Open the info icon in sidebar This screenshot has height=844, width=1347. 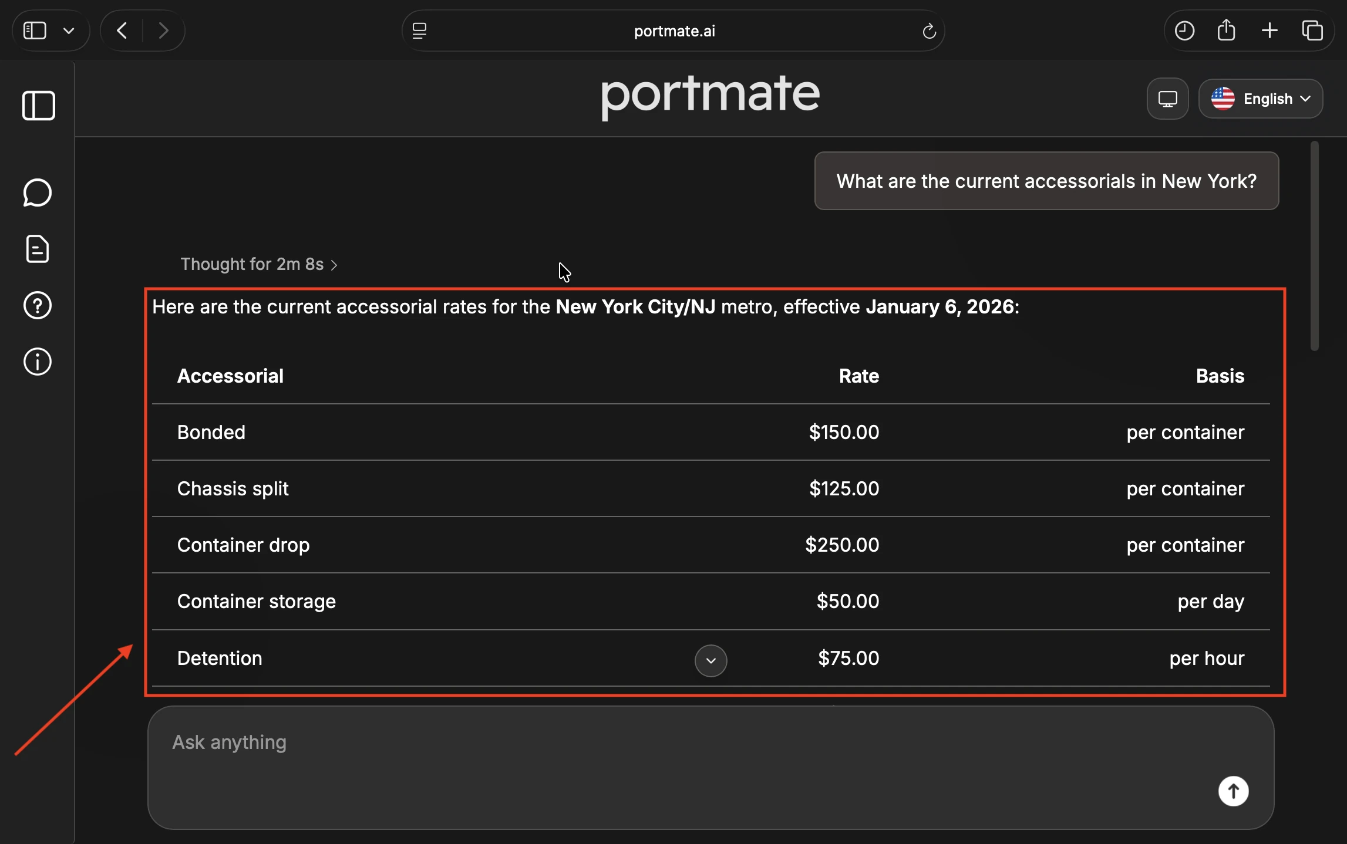pos(38,362)
